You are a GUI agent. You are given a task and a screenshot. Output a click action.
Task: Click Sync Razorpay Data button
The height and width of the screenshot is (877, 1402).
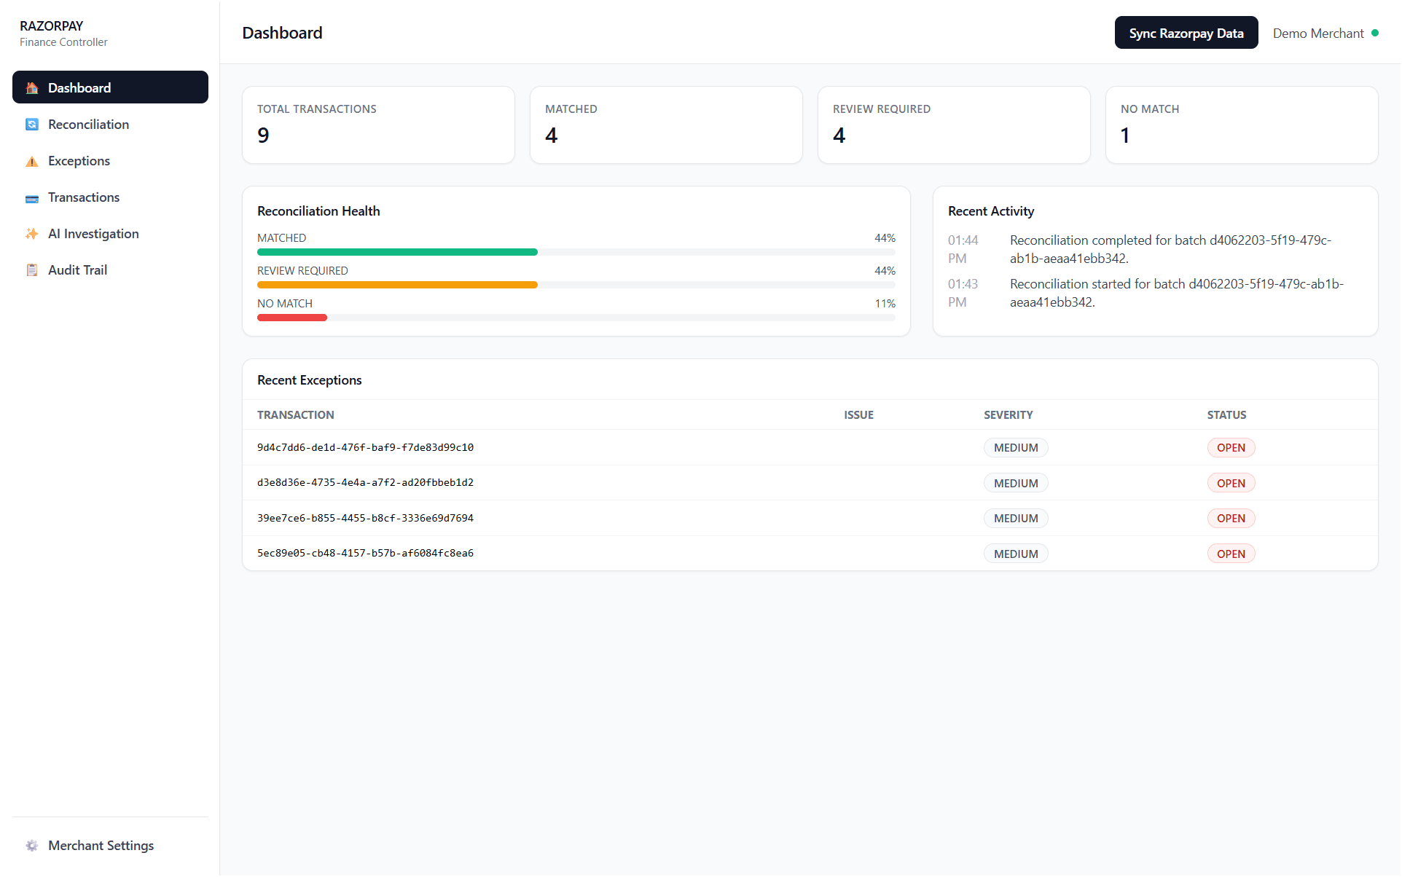(1186, 33)
